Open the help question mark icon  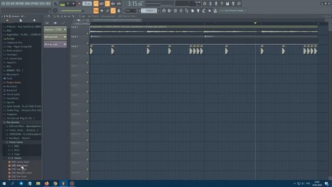pos(222,4)
